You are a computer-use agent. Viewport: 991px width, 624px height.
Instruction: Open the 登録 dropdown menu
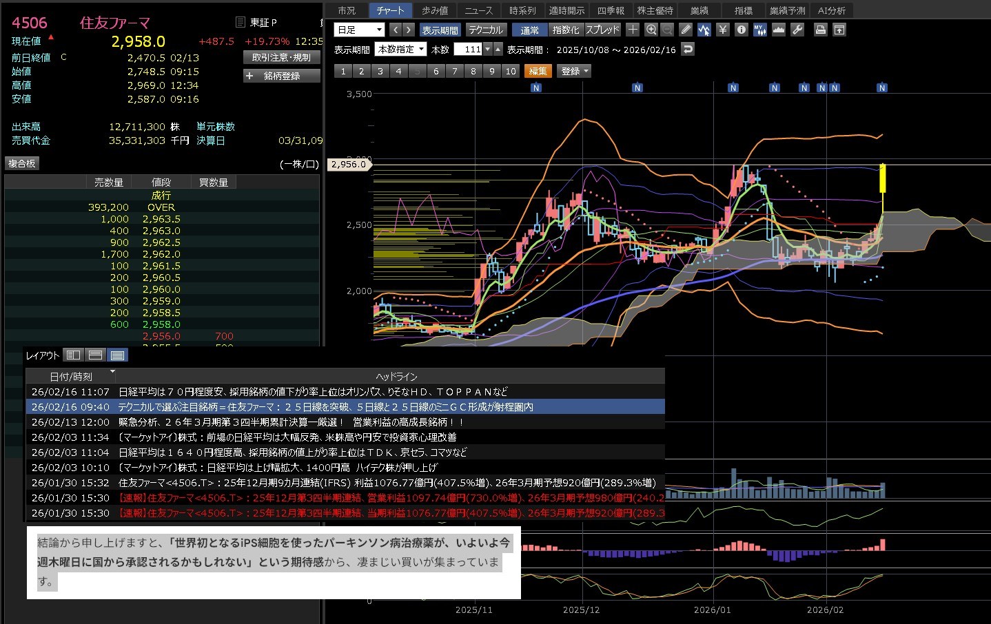(x=575, y=71)
